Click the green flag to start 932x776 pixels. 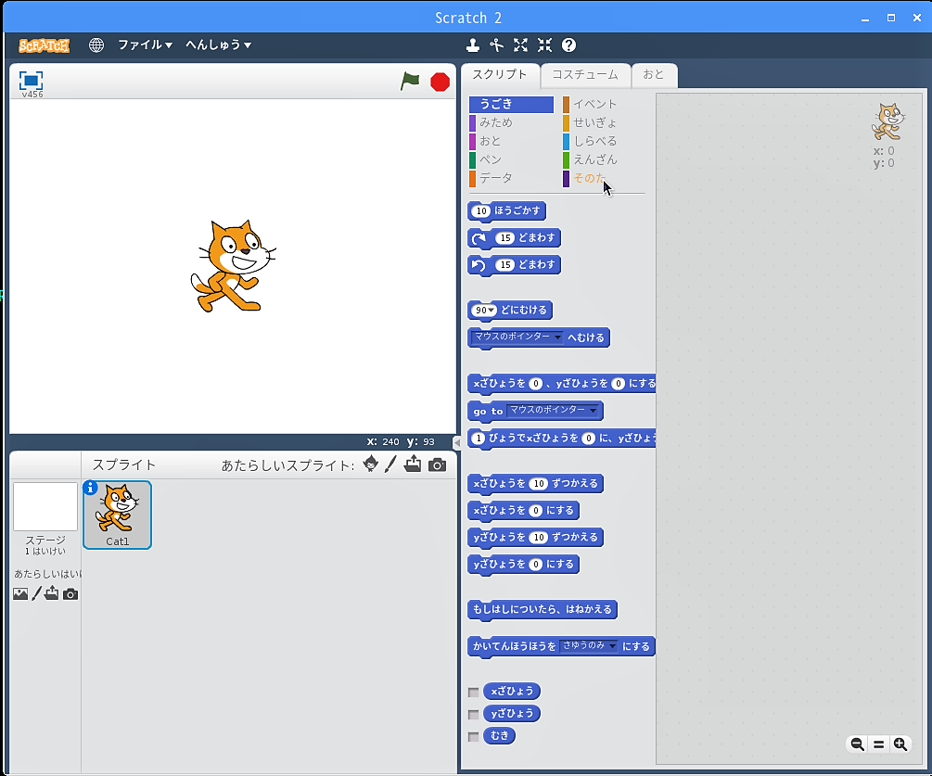410,82
